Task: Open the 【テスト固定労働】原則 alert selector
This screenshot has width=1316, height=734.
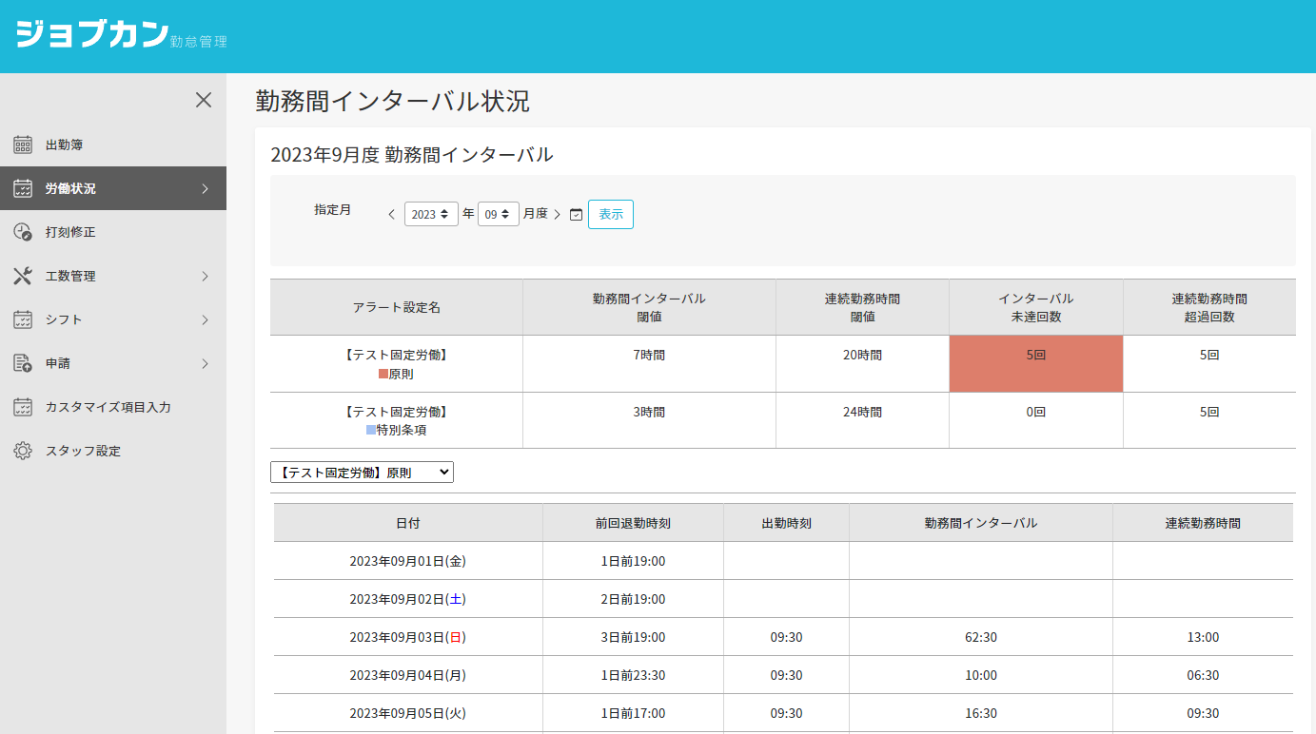Action: point(362,473)
